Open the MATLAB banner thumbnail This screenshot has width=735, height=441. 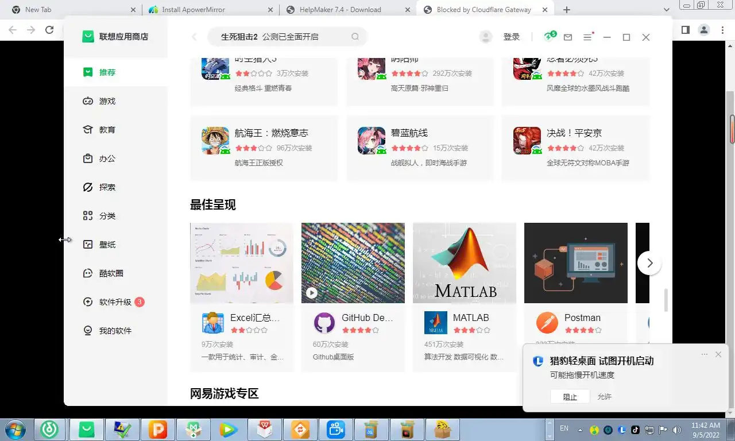(x=465, y=263)
